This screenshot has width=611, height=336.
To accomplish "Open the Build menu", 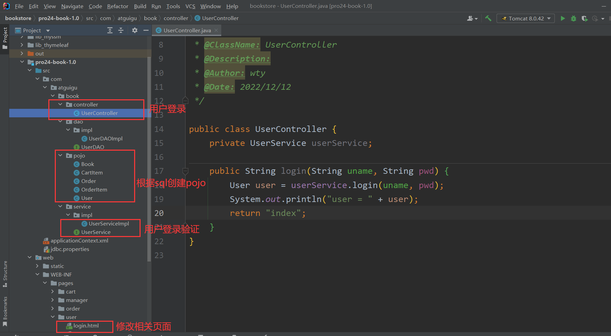I will [140, 6].
